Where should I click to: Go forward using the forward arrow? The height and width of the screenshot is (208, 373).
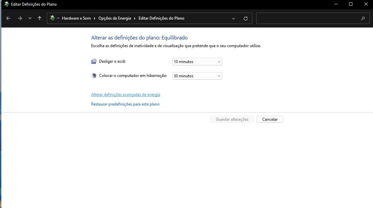[x=20, y=18]
